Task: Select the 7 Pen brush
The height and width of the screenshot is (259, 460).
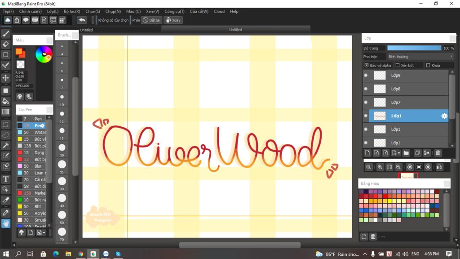Action: tap(31, 119)
